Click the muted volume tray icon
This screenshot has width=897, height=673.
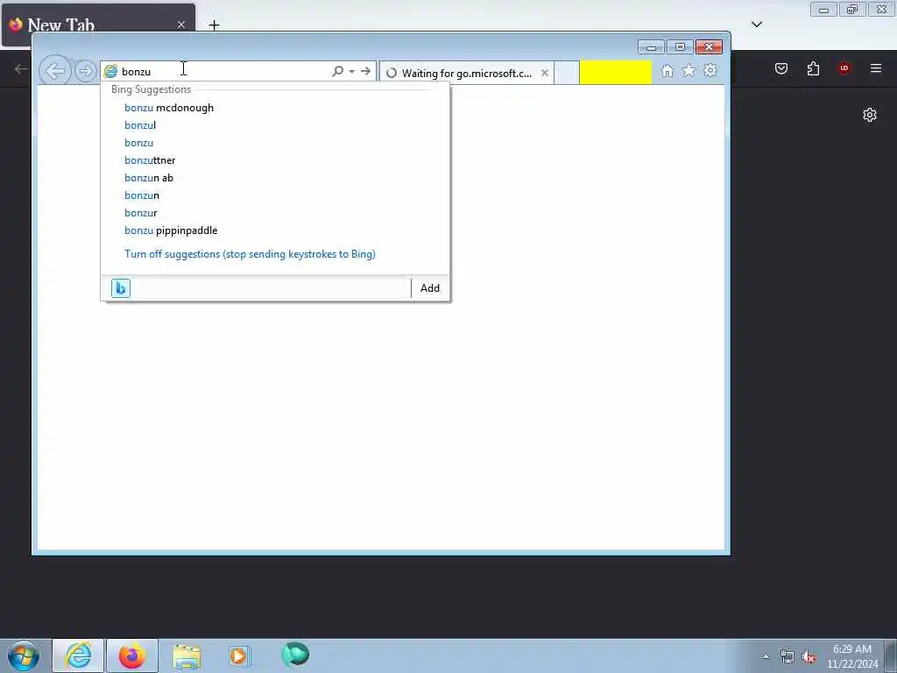tap(809, 657)
